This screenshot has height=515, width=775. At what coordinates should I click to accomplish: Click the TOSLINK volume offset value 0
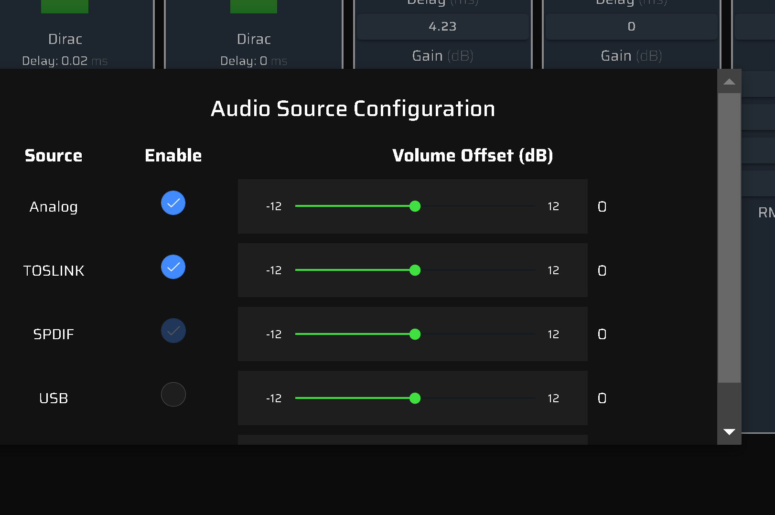[x=602, y=271]
